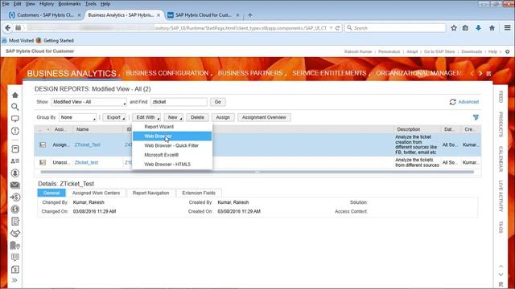Go to browser home page icon
The width and height of the screenshot is (515, 289).
click(492, 28)
